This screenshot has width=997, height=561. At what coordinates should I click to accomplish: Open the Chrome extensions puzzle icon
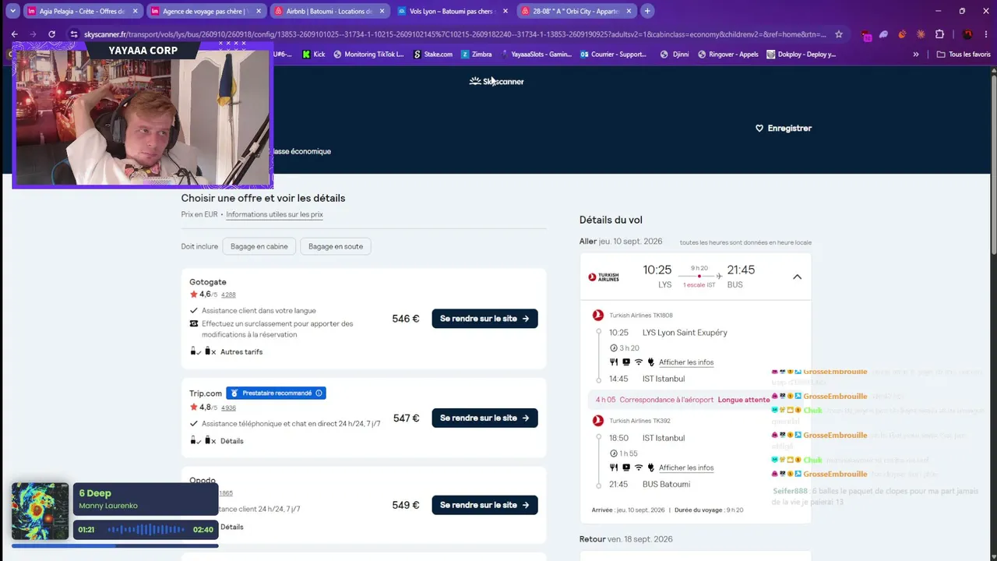(939, 34)
